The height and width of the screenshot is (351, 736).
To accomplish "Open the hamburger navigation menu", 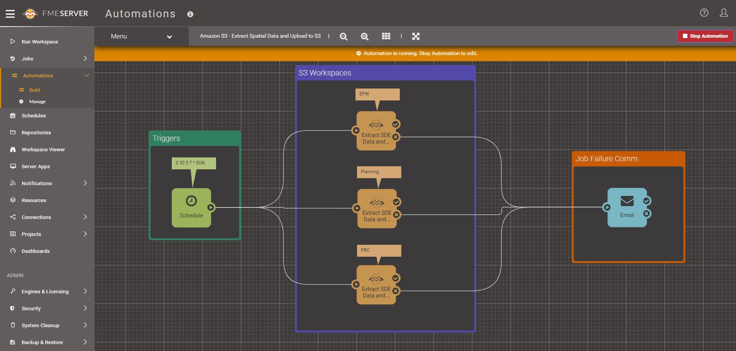I will [x=10, y=14].
